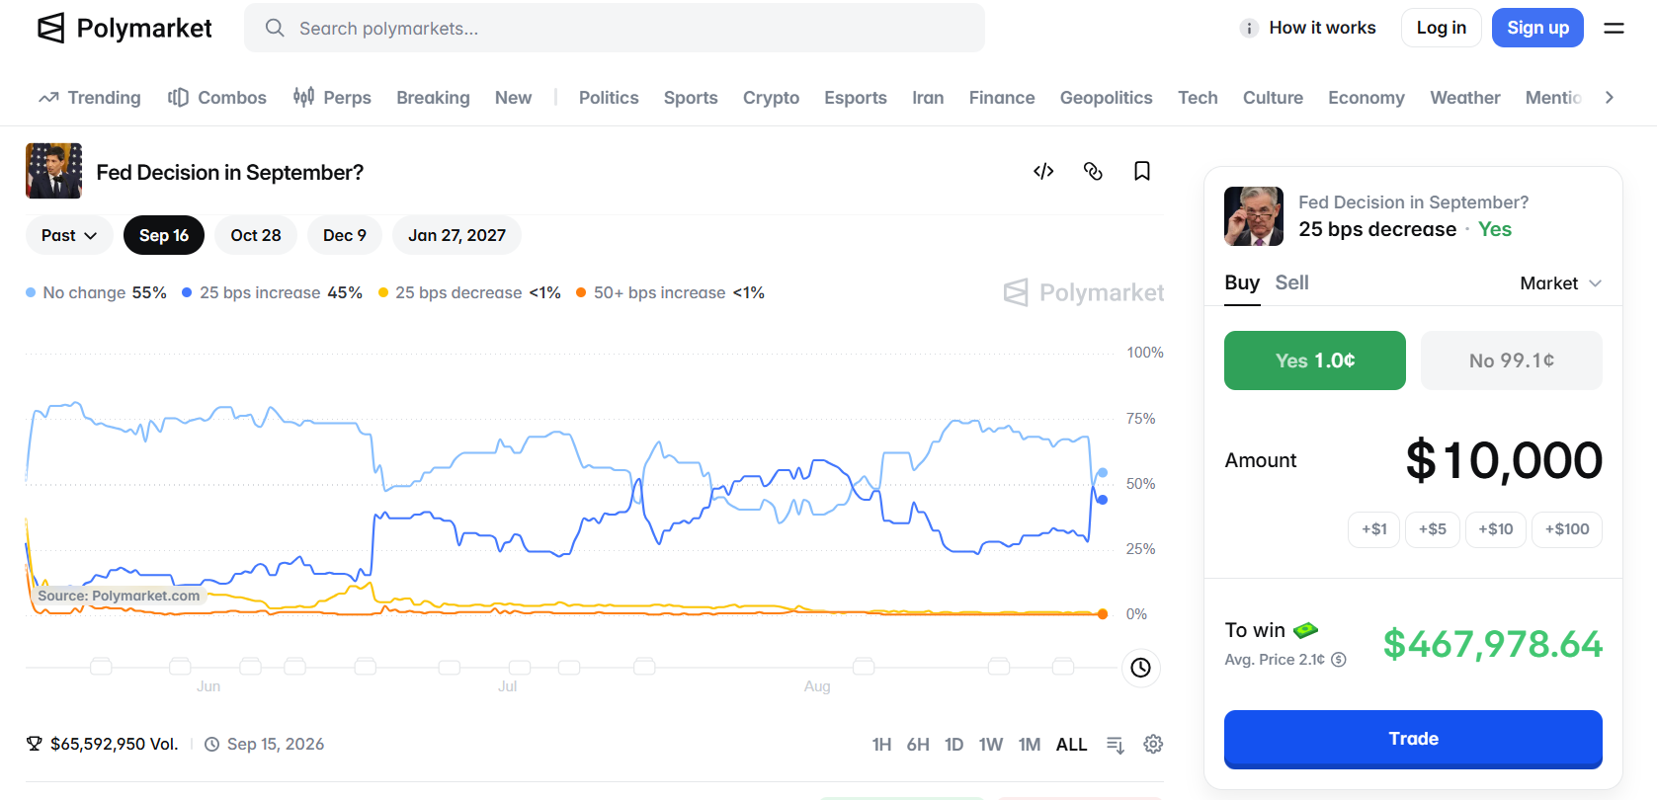The image size is (1657, 800).
Task: Click the Powell thumbnail in trade panel
Action: click(x=1254, y=216)
